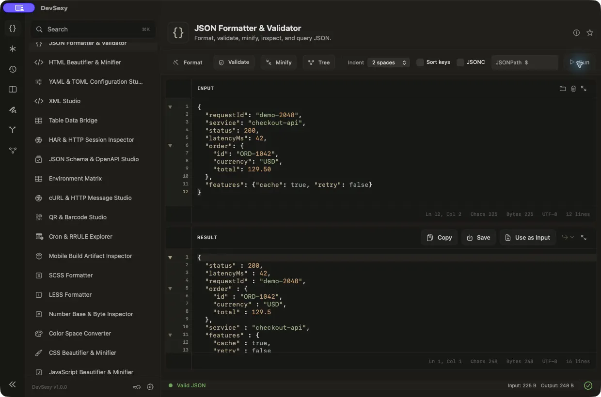Open a file into the INPUT panel via folder icon

(x=563, y=89)
